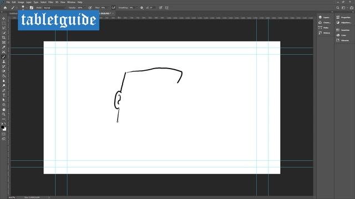Change screen mode button in toolbar
Image resolution: width=355 pixels, height=199 pixels.
[4, 139]
